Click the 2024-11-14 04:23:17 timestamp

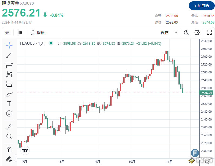click(17, 22)
